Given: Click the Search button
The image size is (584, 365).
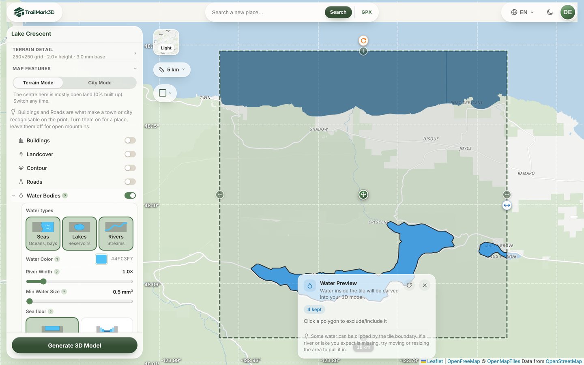Looking at the screenshot, I should 338,12.
